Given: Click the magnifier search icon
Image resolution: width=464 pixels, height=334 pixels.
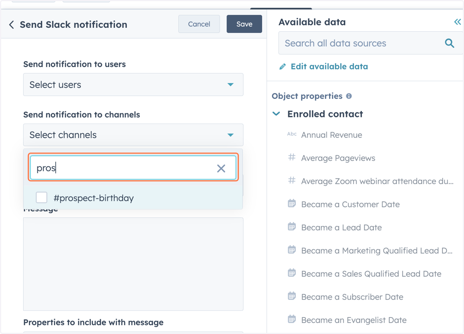Looking at the screenshot, I should [x=450, y=43].
